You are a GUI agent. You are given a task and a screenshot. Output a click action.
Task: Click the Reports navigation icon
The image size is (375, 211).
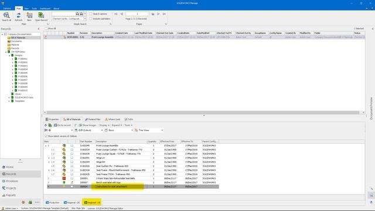tap(4, 195)
